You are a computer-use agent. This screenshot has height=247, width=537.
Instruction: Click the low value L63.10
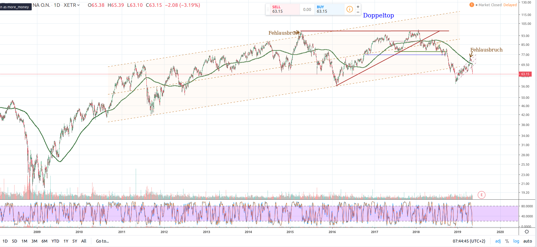[x=135, y=5]
